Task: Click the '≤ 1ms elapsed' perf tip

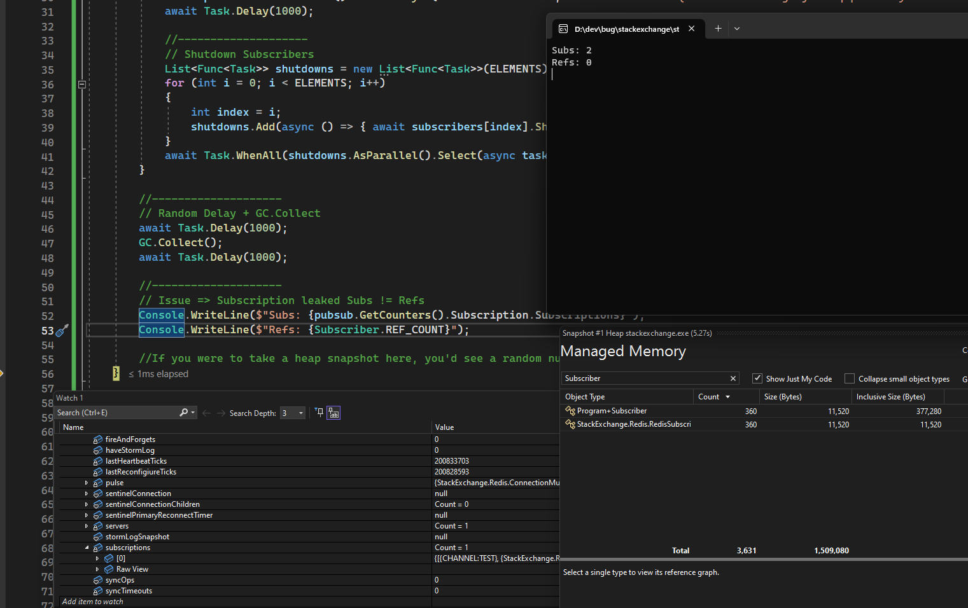Action: 158,374
